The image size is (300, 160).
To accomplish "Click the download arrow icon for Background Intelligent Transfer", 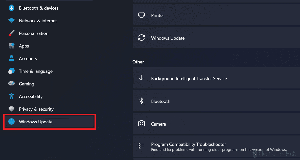I will point(142,78).
